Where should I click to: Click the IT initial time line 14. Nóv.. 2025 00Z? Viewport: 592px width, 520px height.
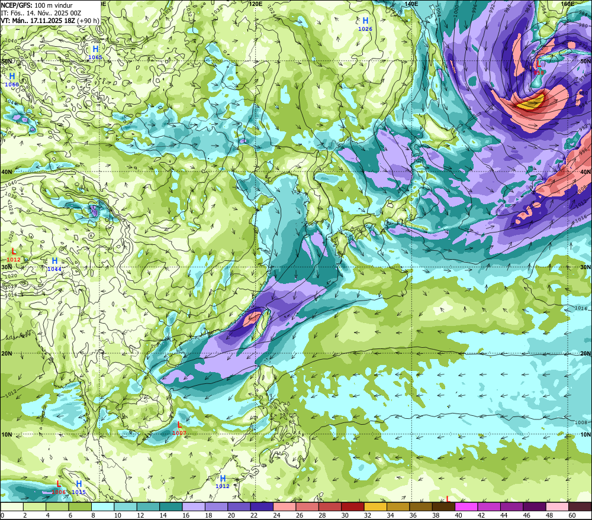tap(41, 13)
